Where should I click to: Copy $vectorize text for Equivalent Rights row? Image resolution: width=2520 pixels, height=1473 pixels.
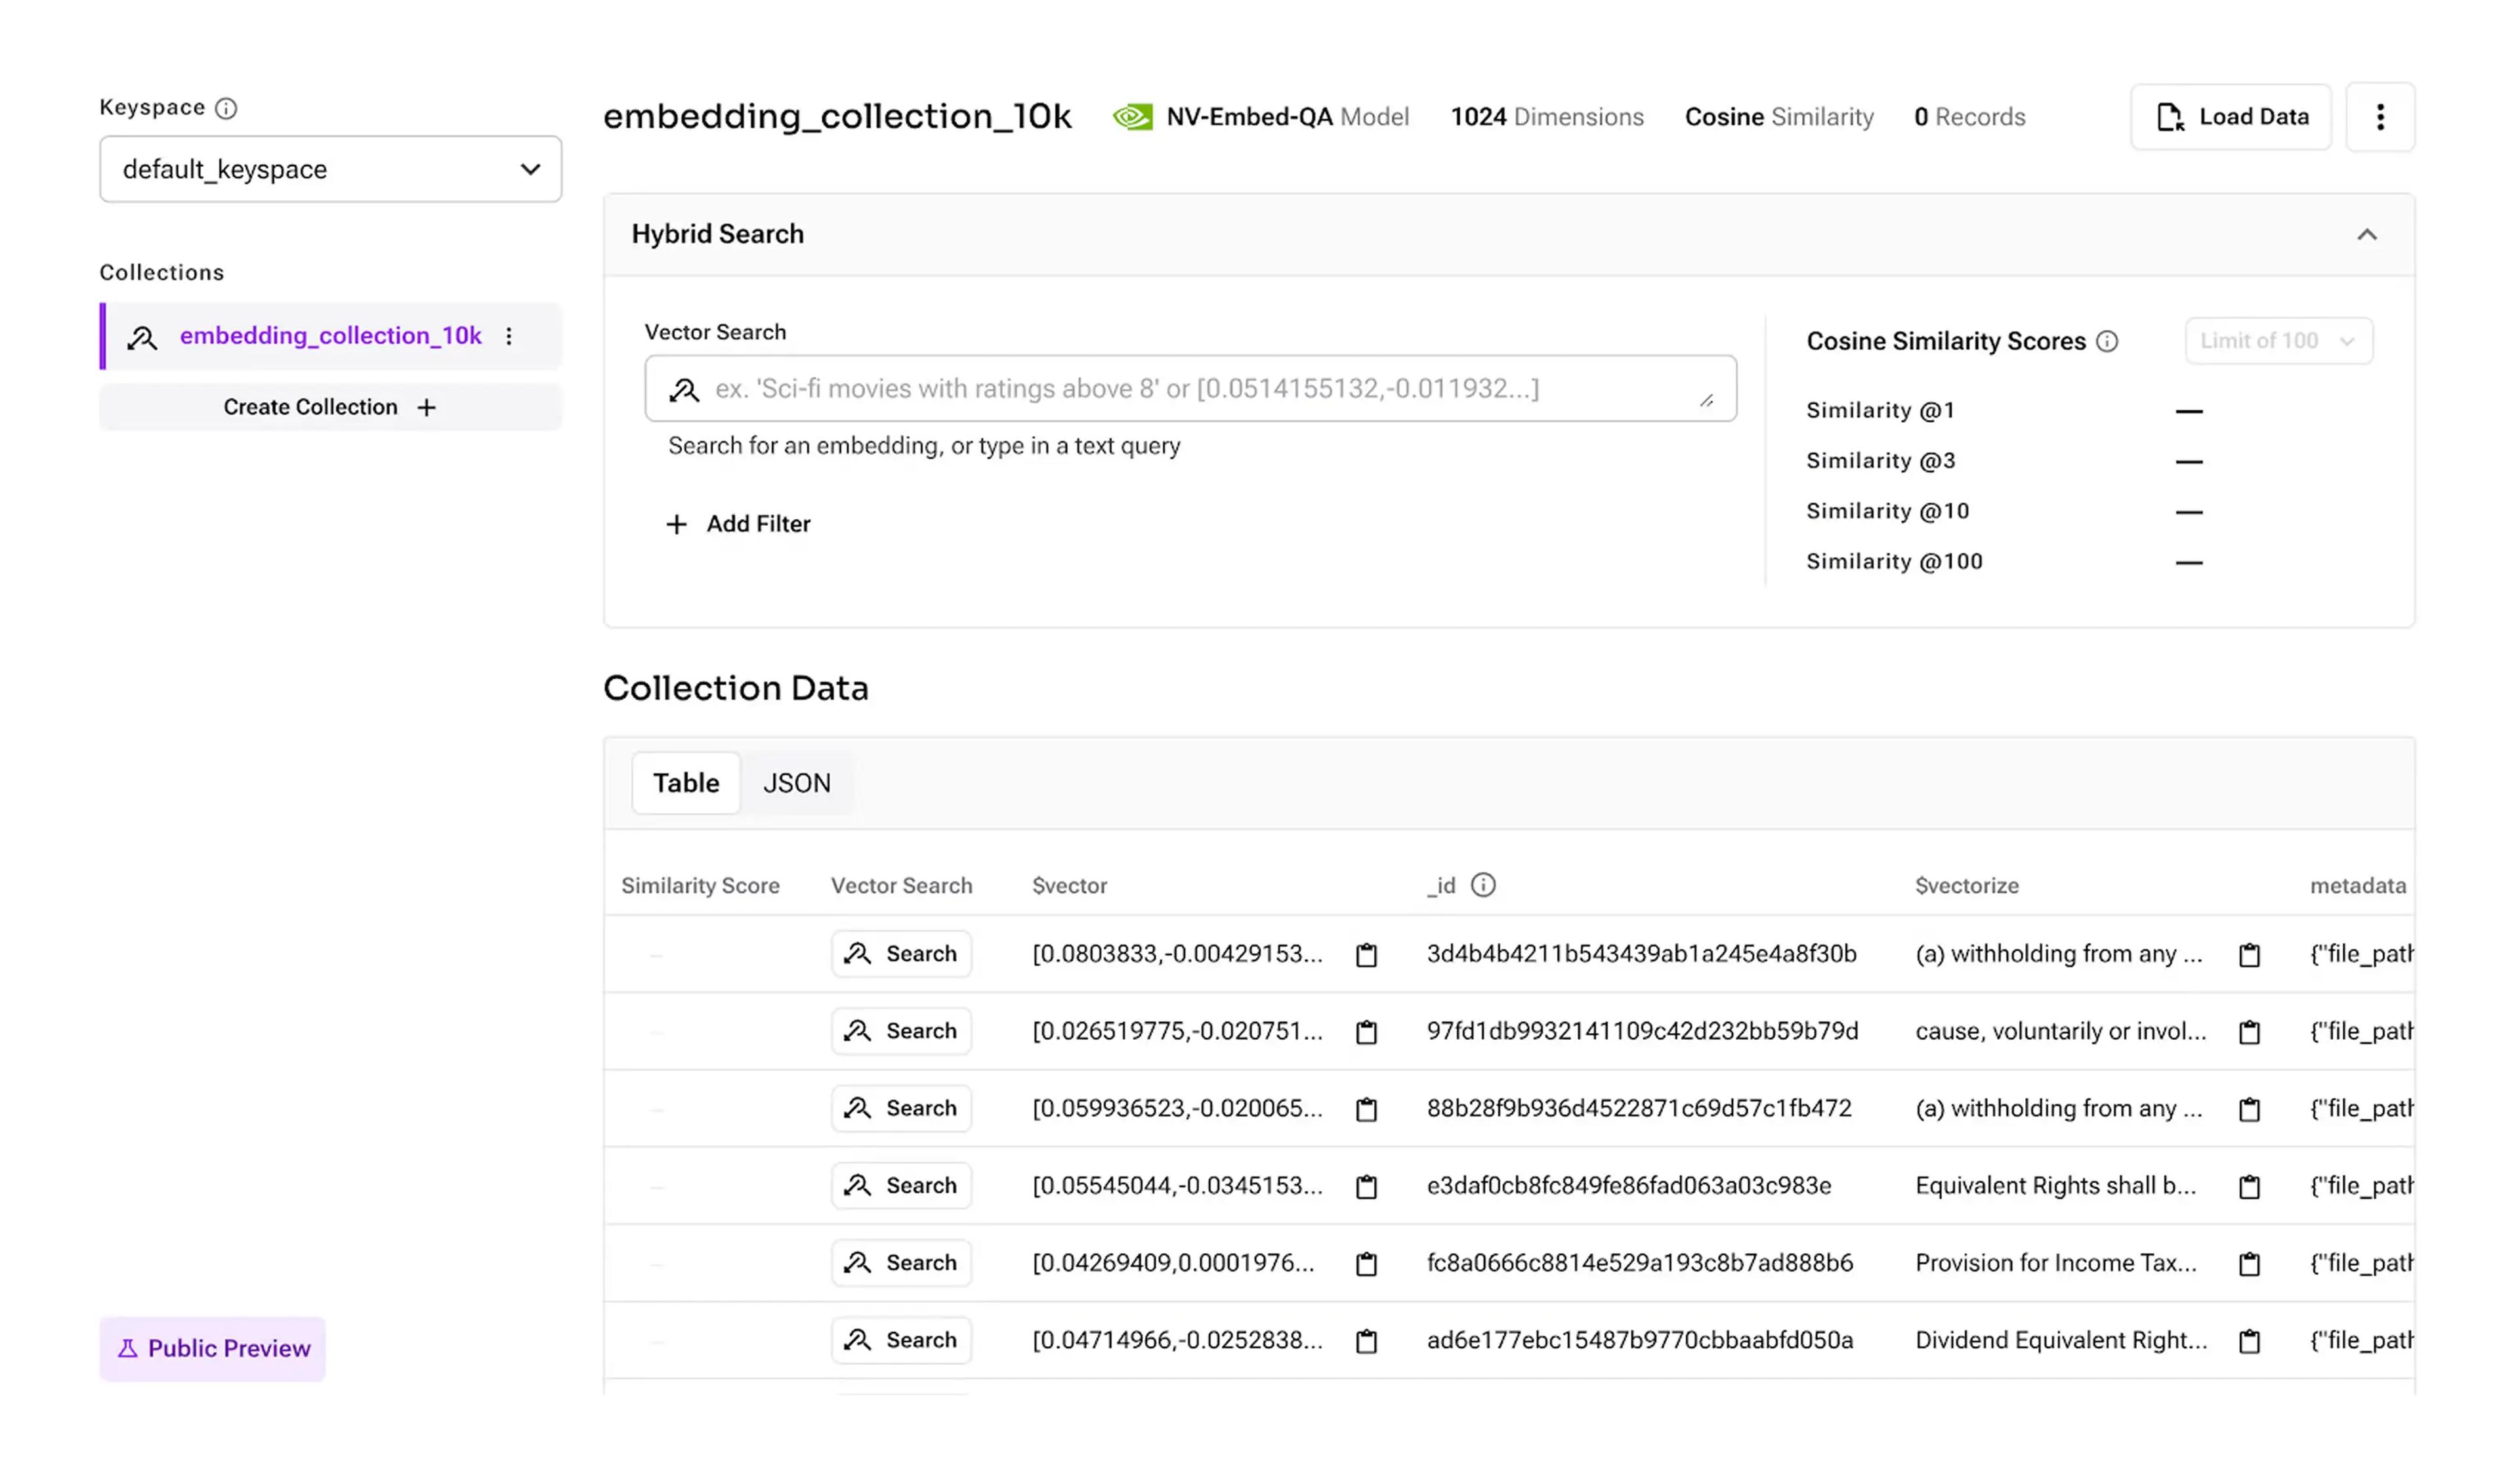tap(2249, 1187)
